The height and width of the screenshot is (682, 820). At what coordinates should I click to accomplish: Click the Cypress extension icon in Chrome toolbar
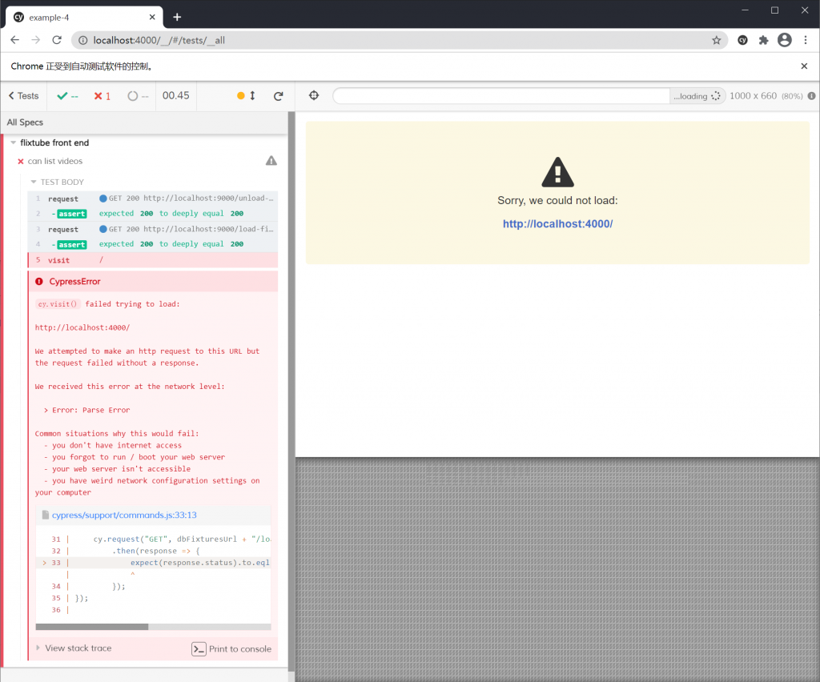coord(742,40)
